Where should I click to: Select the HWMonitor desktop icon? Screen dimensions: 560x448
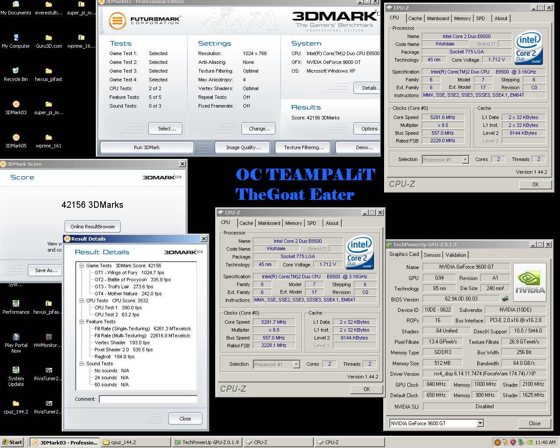(x=49, y=340)
